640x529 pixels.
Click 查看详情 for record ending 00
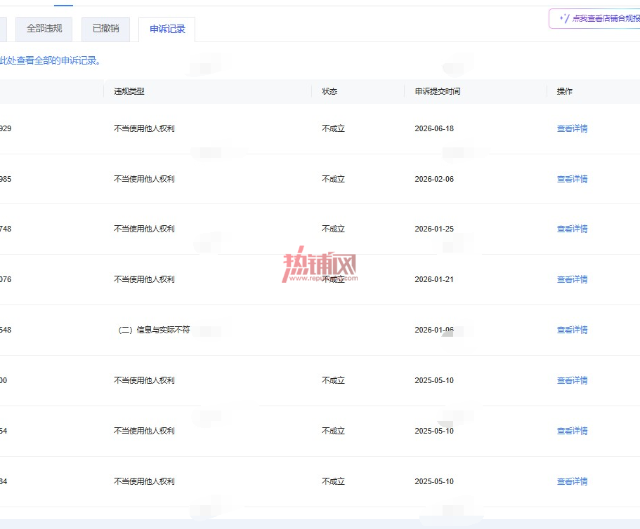(573, 381)
